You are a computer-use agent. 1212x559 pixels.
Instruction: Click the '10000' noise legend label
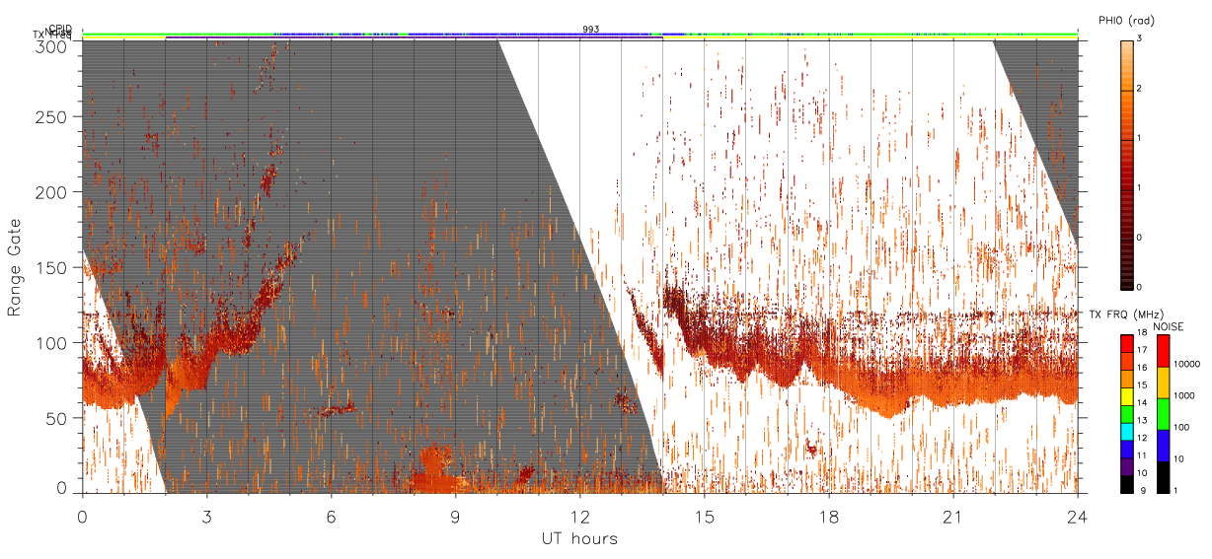pyautogui.click(x=1188, y=366)
